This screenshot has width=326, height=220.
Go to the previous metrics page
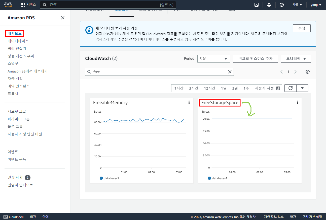coord(282,72)
